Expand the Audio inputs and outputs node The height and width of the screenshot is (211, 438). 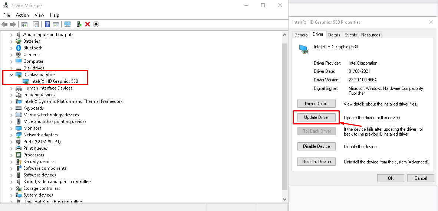point(11,35)
